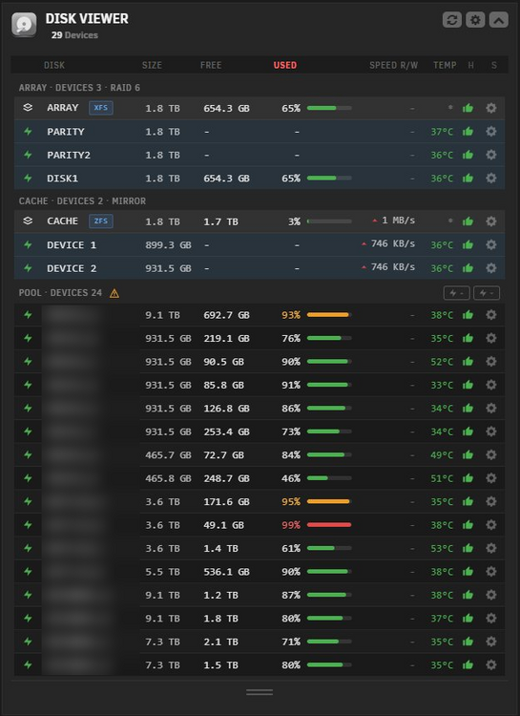Sort by the USED column header

point(285,65)
